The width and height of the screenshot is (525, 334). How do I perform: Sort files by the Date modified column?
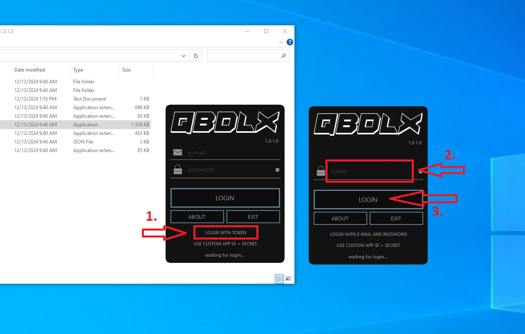click(29, 70)
